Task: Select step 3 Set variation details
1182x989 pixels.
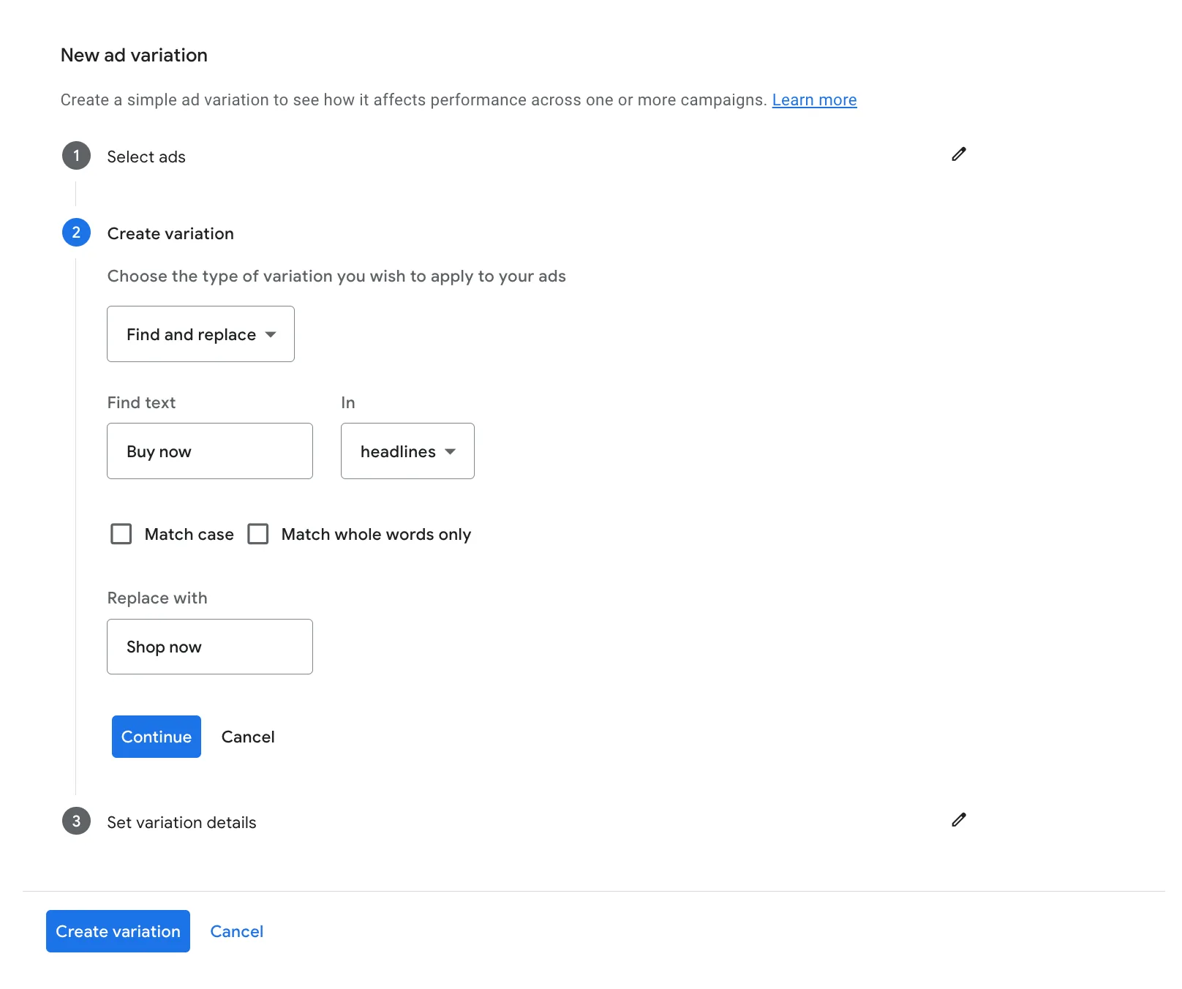Action: pos(181,822)
